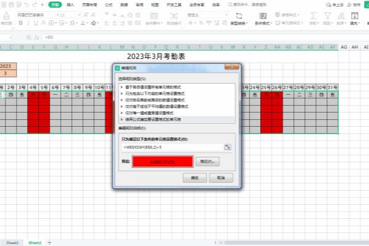Viewport: 369px width, 246px height.
Task: Open the font name dropdown
Action: (x=57, y=15)
